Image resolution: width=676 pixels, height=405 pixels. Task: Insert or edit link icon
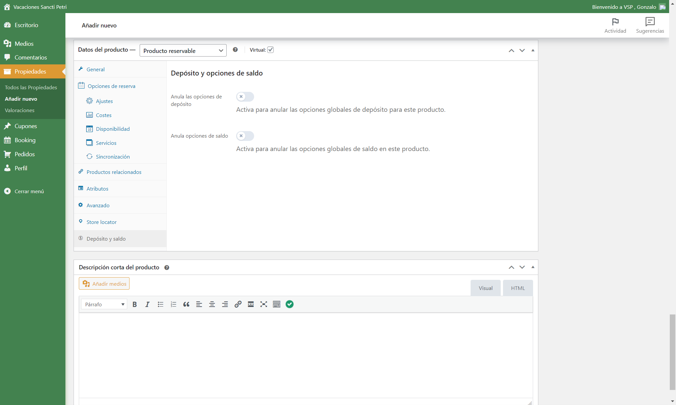238,304
